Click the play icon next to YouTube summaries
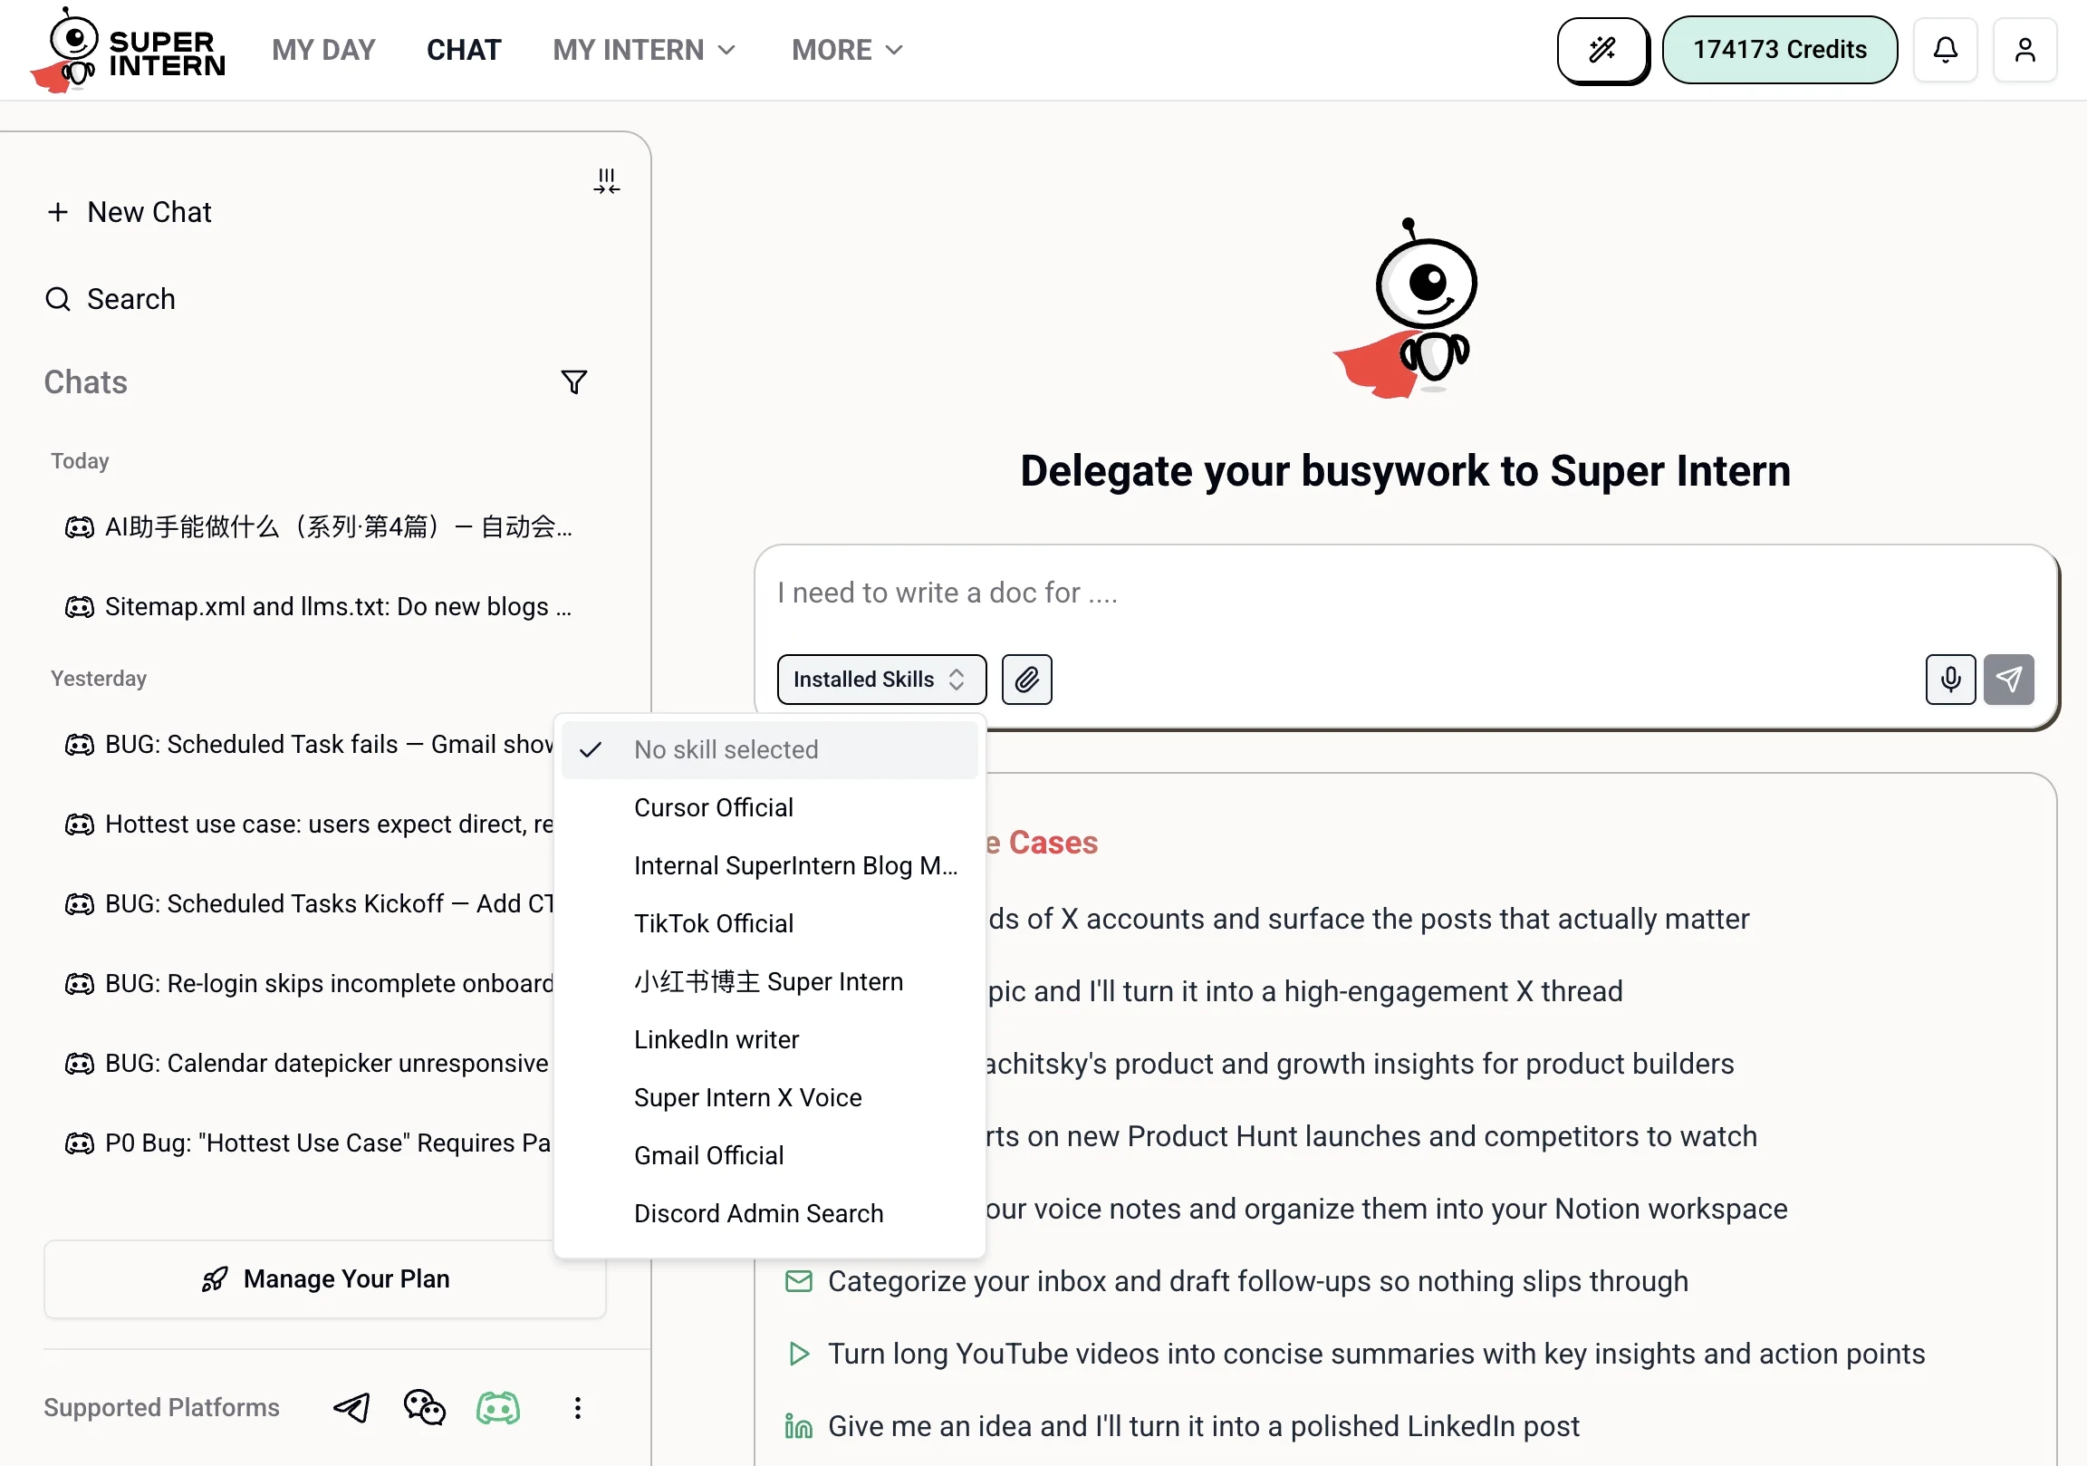Image resolution: width=2087 pixels, height=1466 pixels. [x=798, y=1355]
